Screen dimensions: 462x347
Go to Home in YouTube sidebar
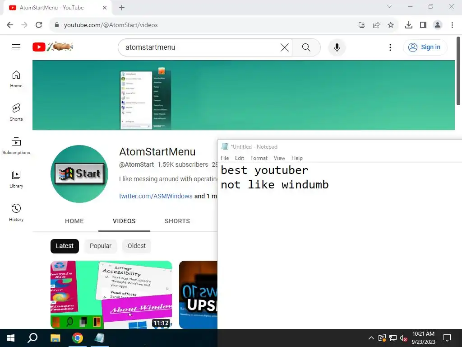(x=16, y=79)
